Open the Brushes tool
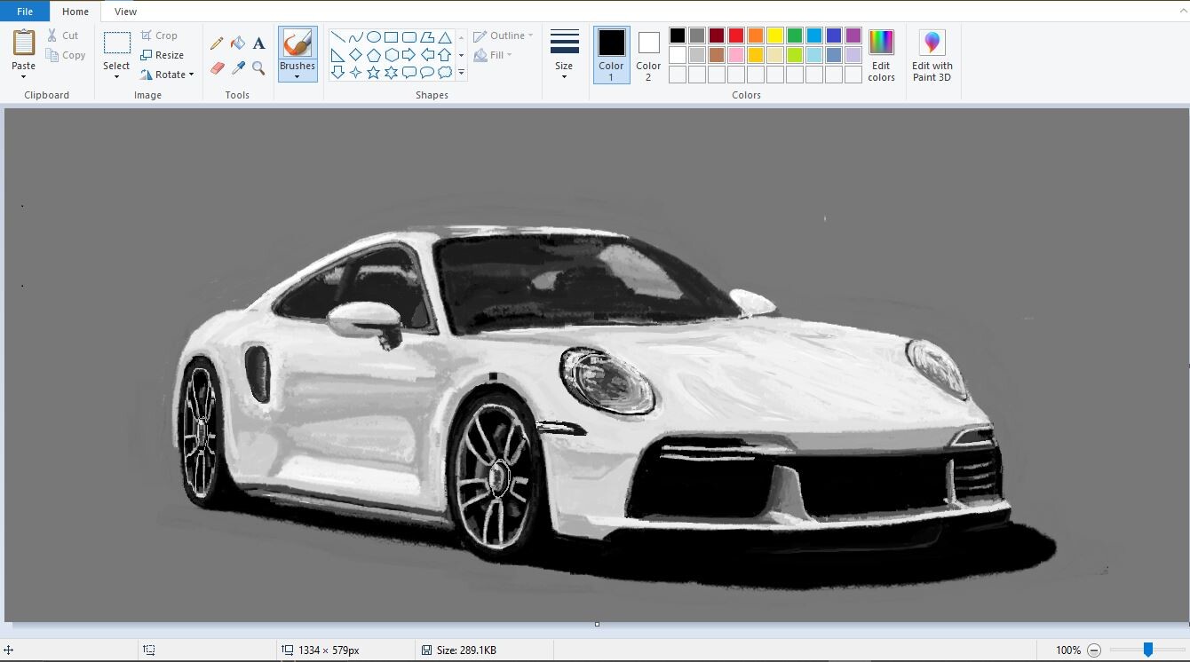1190x662 pixels. click(297, 53)
